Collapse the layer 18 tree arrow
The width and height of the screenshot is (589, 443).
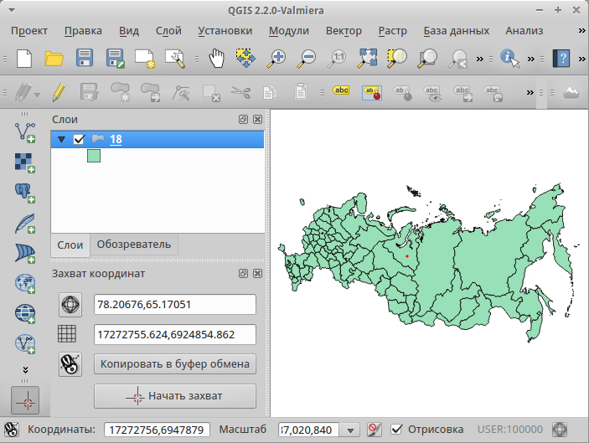pos(61,140)
